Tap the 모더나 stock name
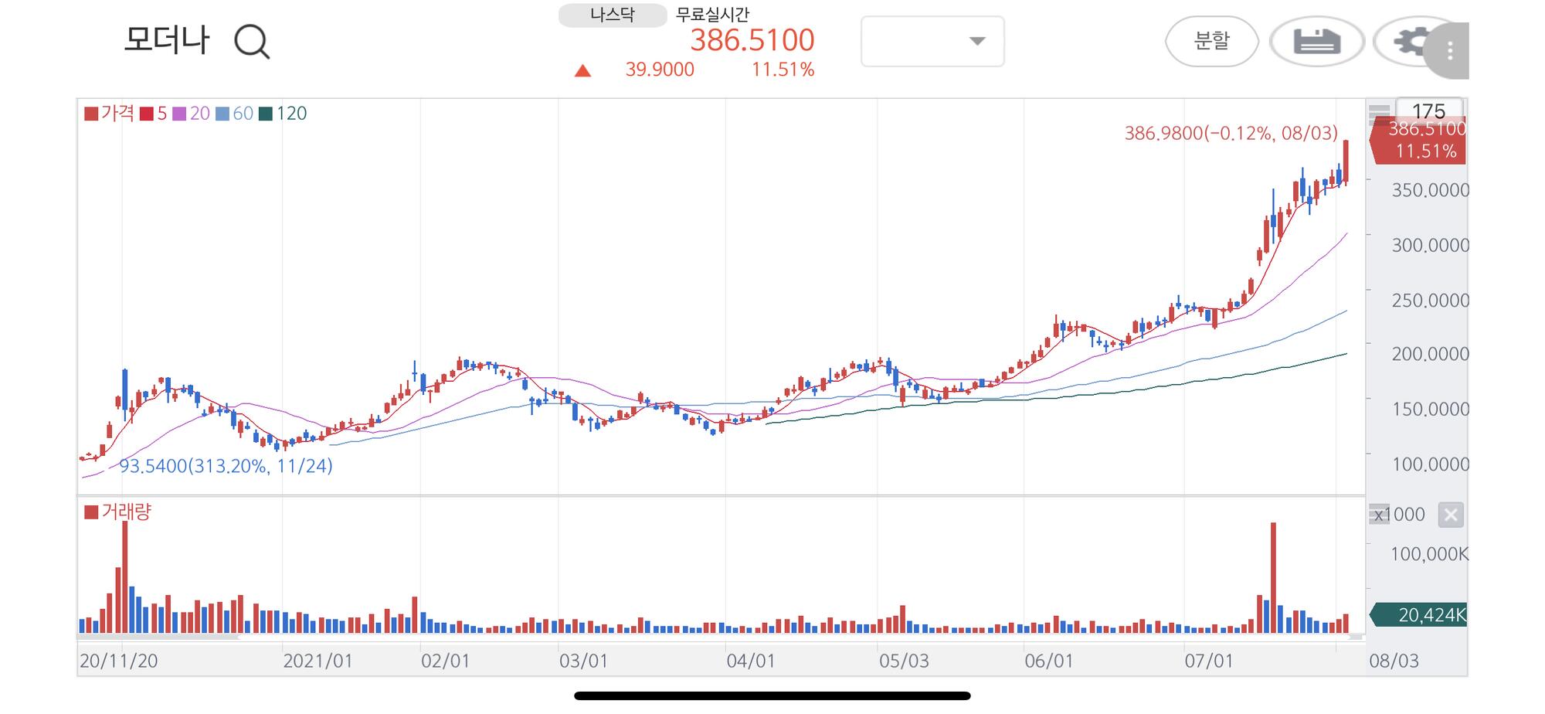Image resolution: width=1545 pixels, height=714 pixels. coord(167,40)
